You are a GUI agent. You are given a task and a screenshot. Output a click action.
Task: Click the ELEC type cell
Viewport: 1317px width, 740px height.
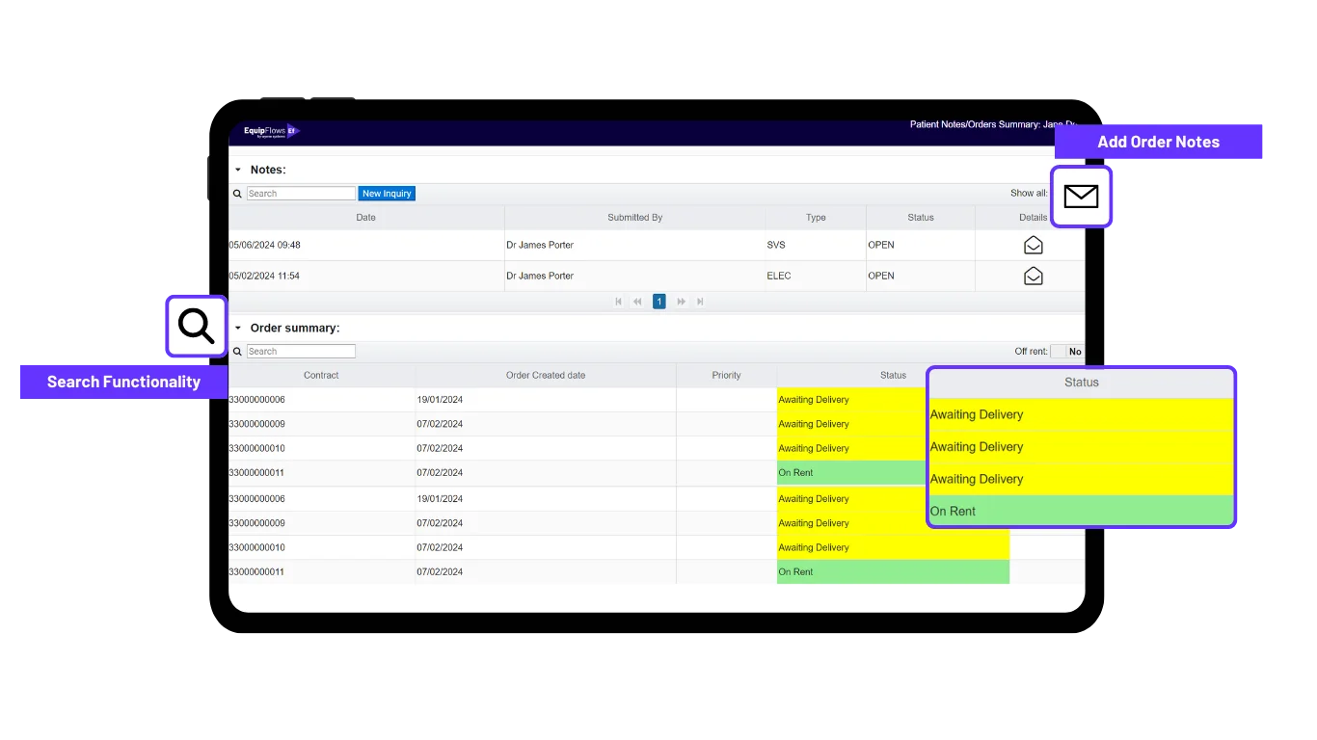click(816, 276)
